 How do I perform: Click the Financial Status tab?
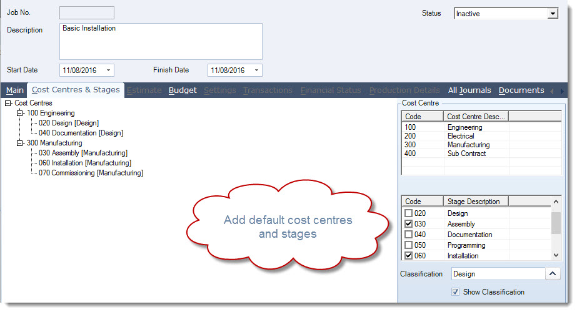(331, 90)
